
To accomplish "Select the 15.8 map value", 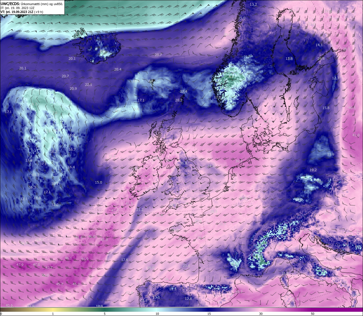I will point(326,108).
